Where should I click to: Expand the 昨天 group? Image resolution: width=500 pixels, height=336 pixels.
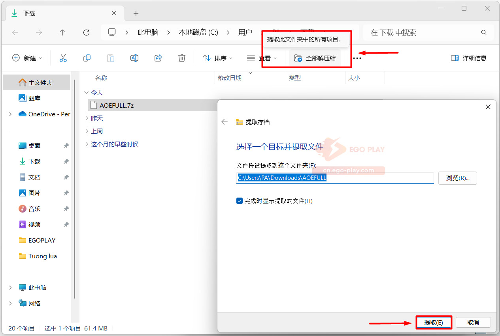point(87,118)
